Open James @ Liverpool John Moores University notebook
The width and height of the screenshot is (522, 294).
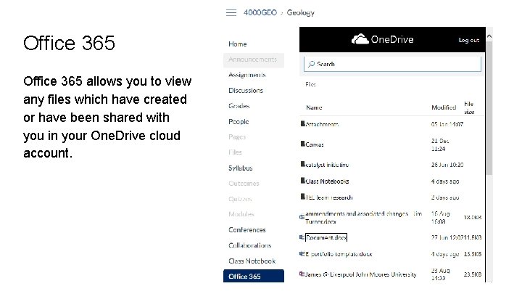point(361,274)
